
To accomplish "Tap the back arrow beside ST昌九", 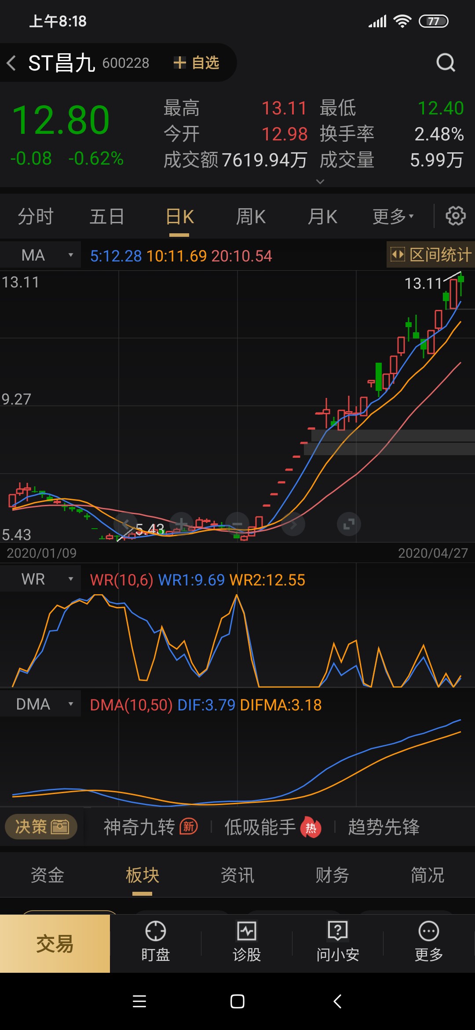I will (x=12, y=63).
